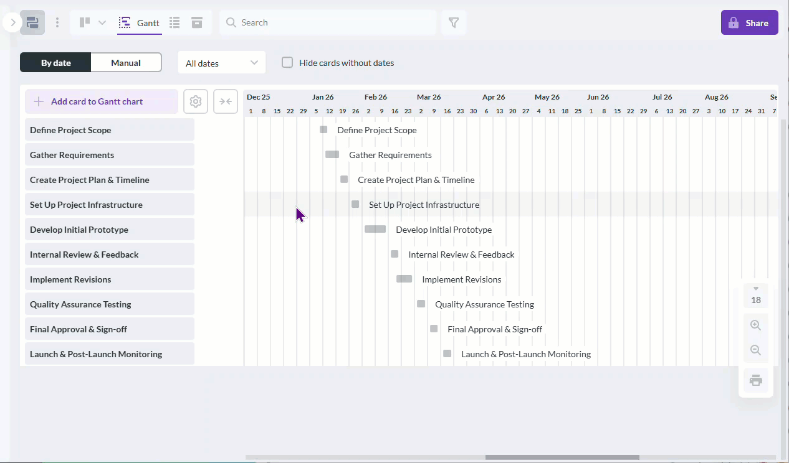Expand the collapsed left sidebar chevron

(x=12, y=22)
